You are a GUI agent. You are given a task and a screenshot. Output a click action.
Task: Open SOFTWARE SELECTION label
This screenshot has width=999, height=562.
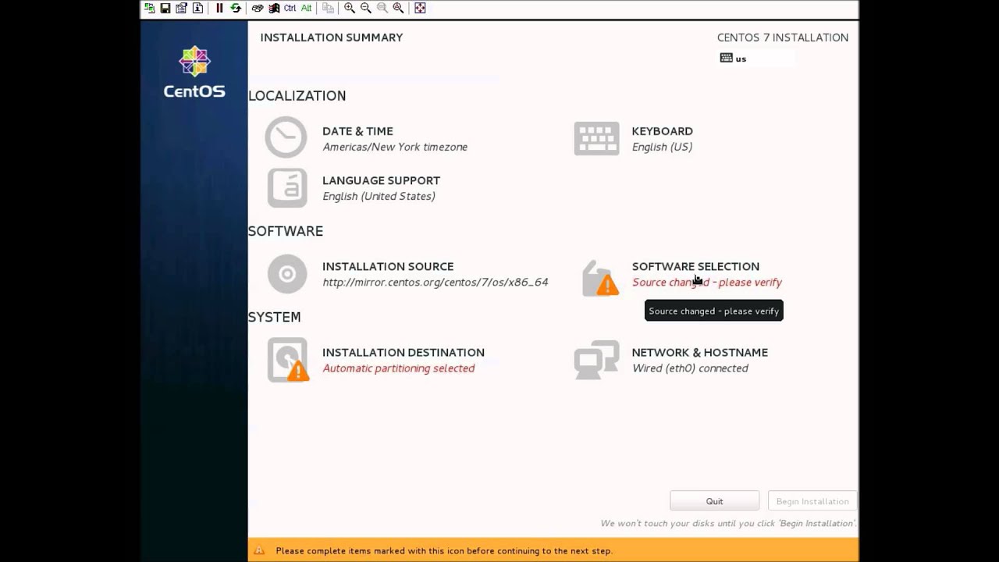click(x=695, y=266)
